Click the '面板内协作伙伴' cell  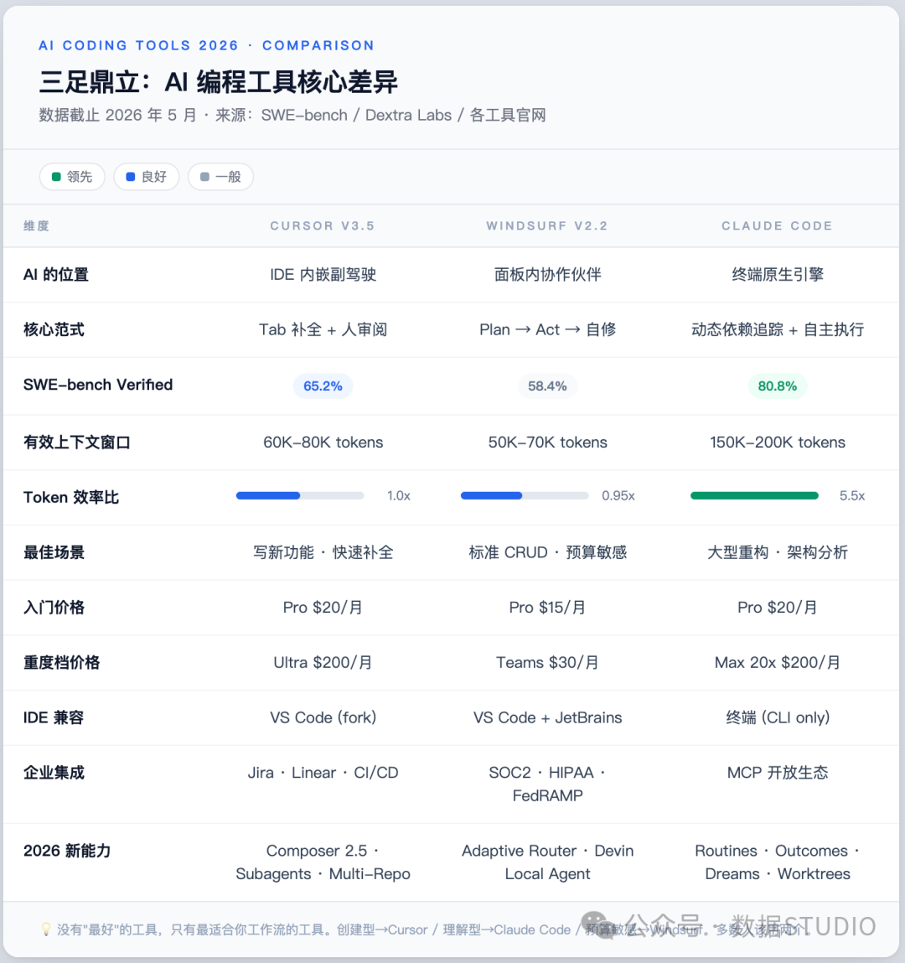point(548,275)
